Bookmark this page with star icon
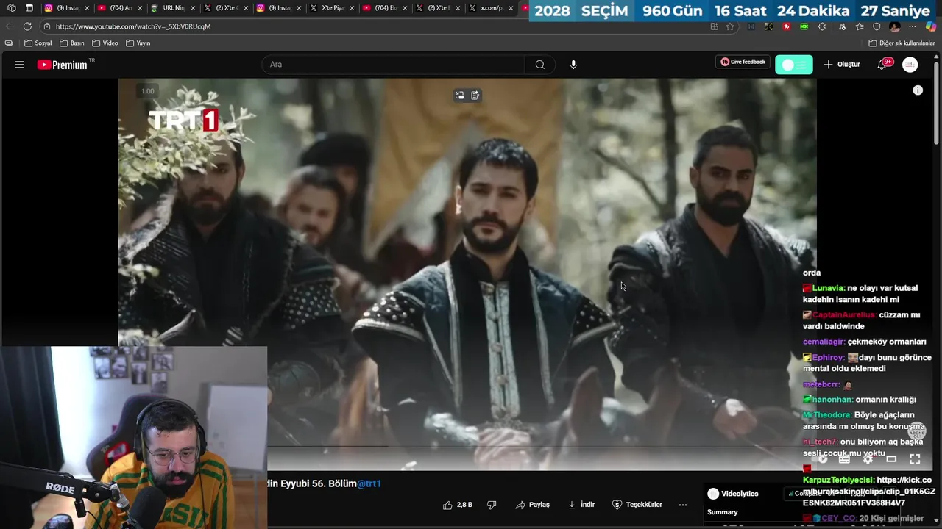The image size is (942, 529). coord(730,26)
